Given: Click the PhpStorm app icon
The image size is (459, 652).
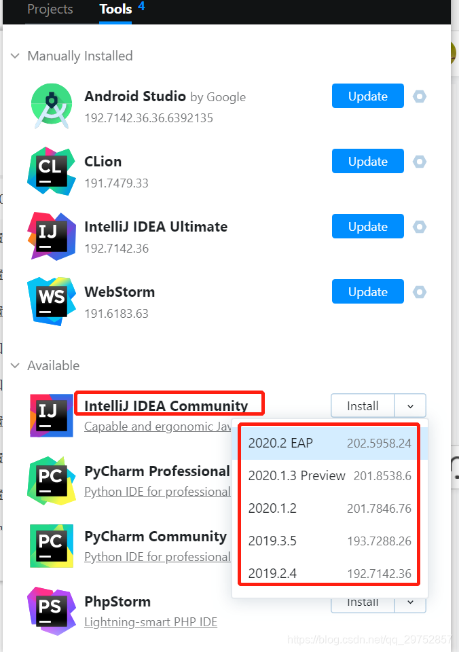Looking at the screenshot, I should click(x=52, y=611).
